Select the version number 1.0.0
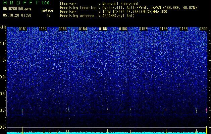Image resolution: width=211 pixels, height=134 pixels. click(46, 3)
